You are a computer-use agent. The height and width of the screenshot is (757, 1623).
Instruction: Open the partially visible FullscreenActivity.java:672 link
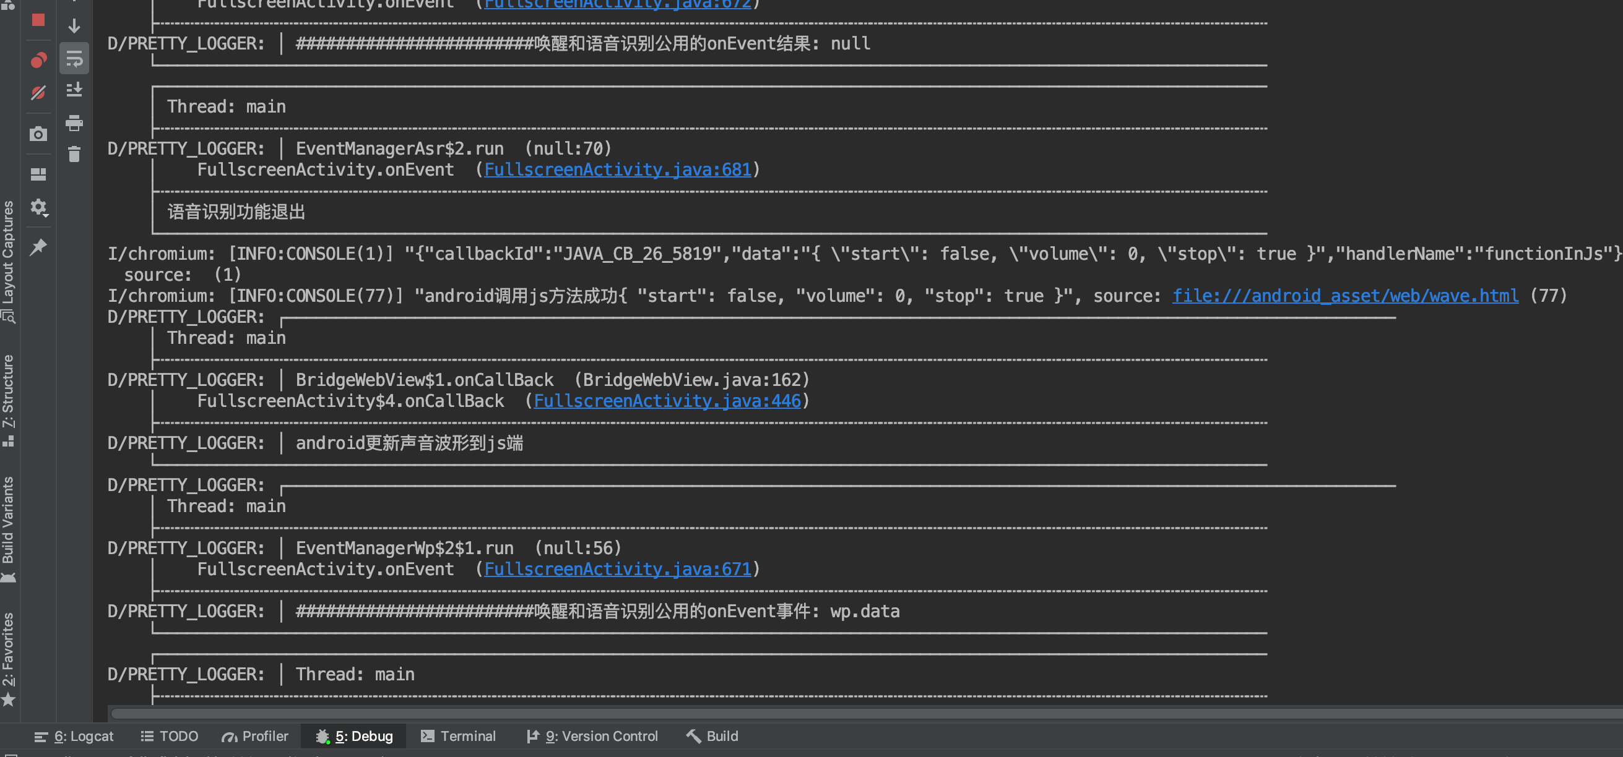coord(618,4)
